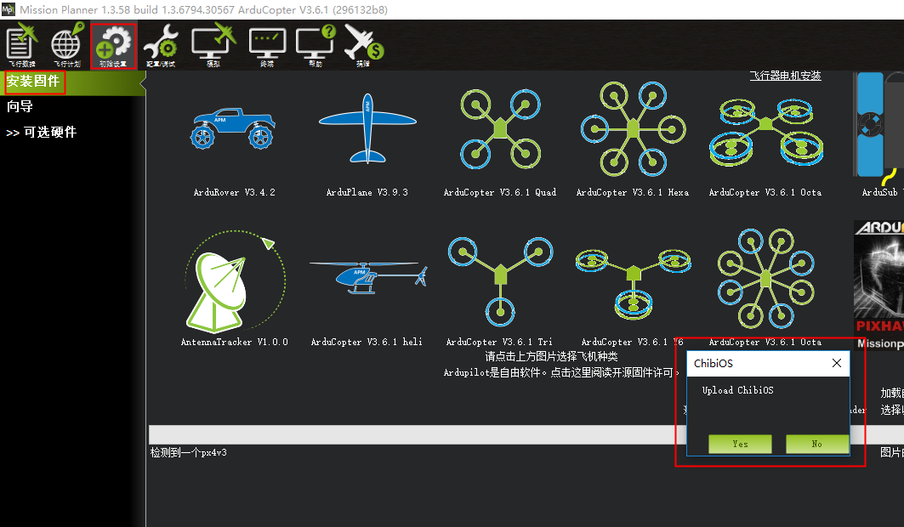Confirm Upload ChibiOS with Yes
The height and width of the screenshot is (527, 904).
[740, 444]
